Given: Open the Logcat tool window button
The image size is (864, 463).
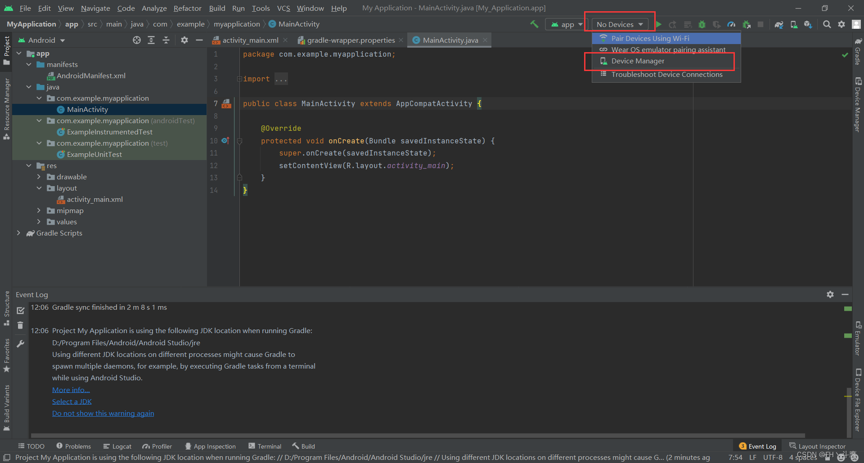Looking at the screenshot, I should click(x=117, y=446).
